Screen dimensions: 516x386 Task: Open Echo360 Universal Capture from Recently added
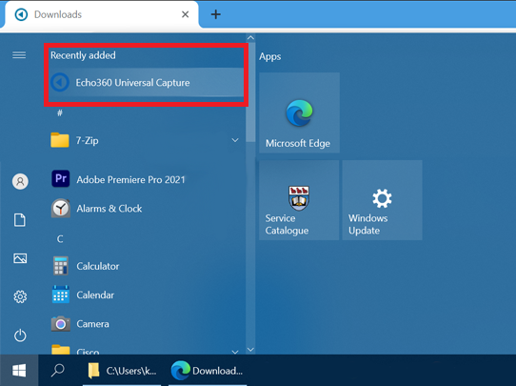pyautogui.click(x=146, y=82)
